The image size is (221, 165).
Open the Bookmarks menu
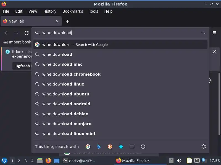coord(73,11)
